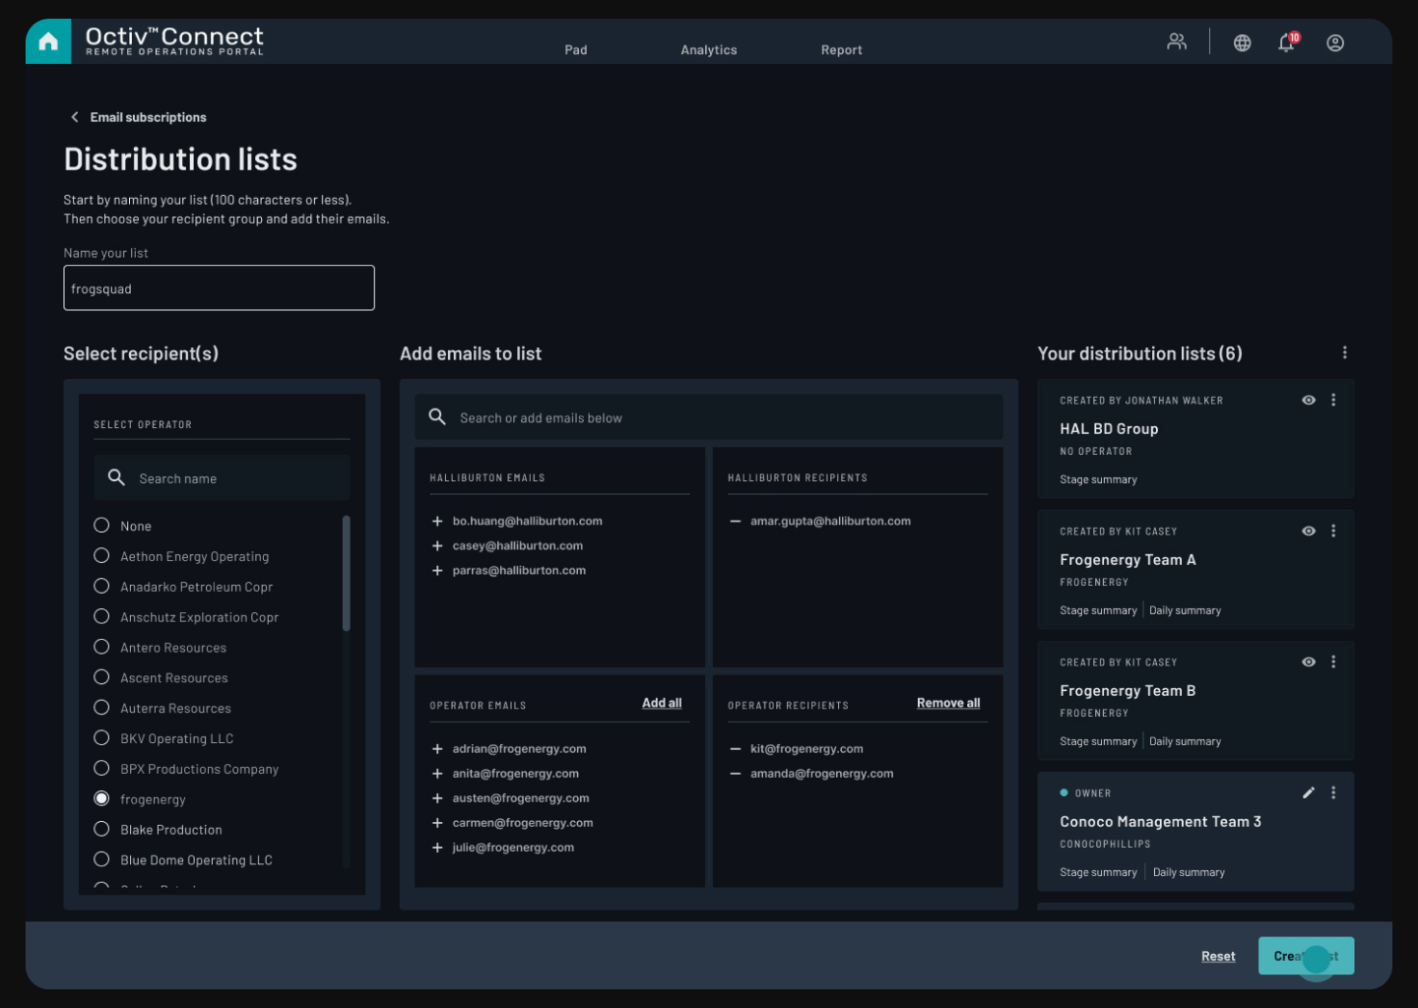The height and width of the screenshot is (1008, 1418).
Task: Open the Report tab
Action: [842, 50]
